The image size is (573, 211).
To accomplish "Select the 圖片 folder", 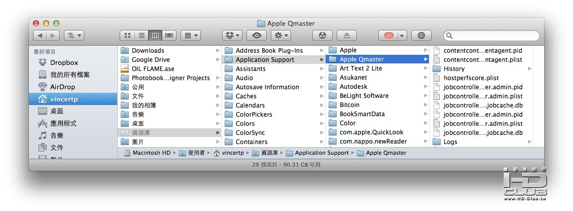I will coord(169,142).
